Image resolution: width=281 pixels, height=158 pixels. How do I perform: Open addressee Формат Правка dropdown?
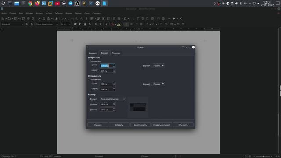(x=158, y=66)
